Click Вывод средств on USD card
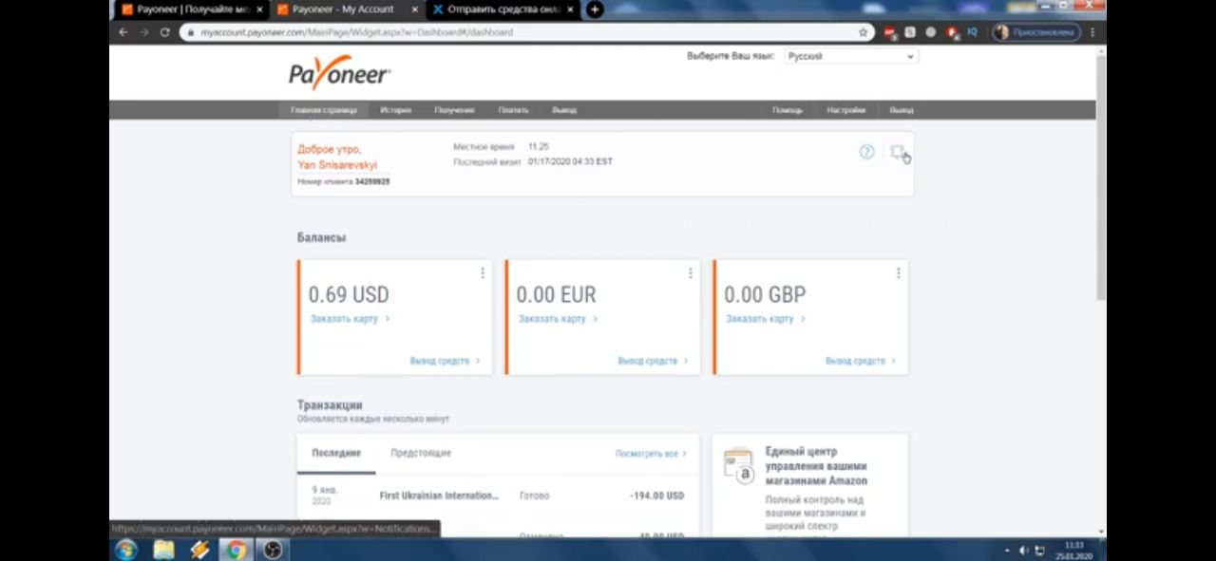The width and height of the screenshot is (1216, 561). [445, 361]
